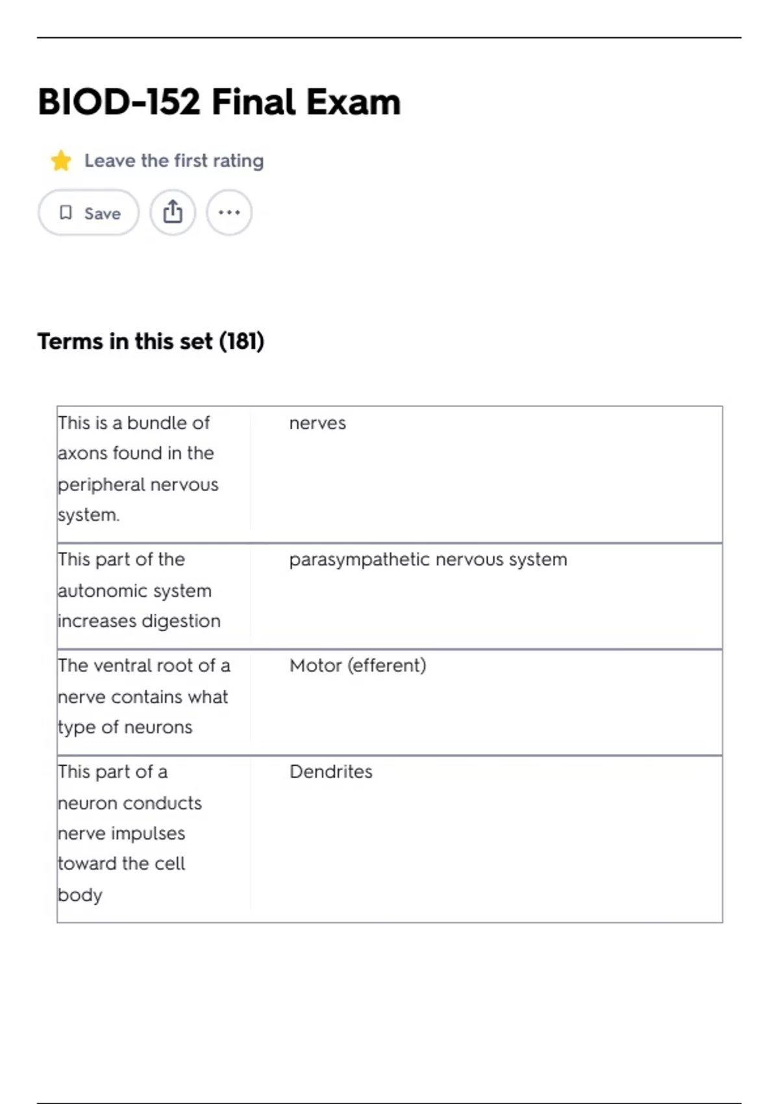Select the 'bundle of axons' term cell
This screenshot has height=1104, width=779.
(x=138, y=468)
